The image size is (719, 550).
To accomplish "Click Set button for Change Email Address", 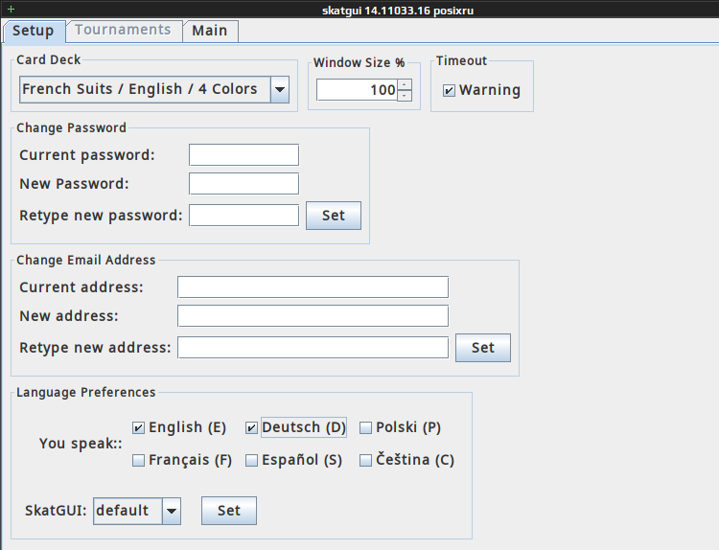I will (x=483, y=348).
